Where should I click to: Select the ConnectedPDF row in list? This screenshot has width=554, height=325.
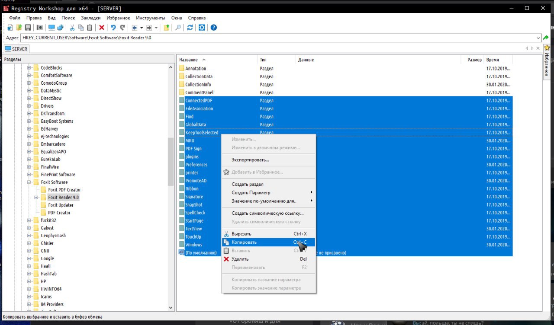(x=345, y=100)
